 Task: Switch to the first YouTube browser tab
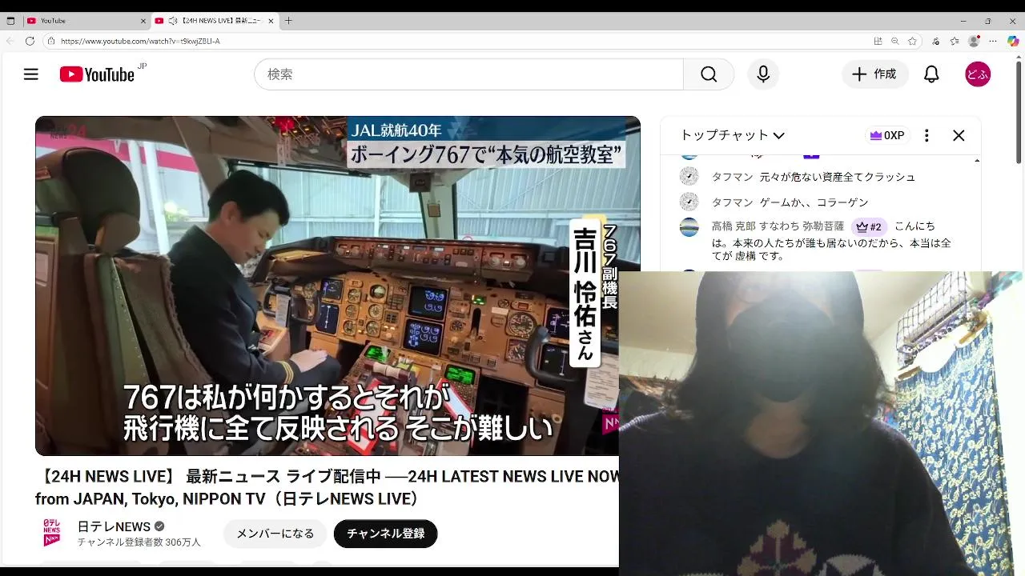(x=86, y=21)
